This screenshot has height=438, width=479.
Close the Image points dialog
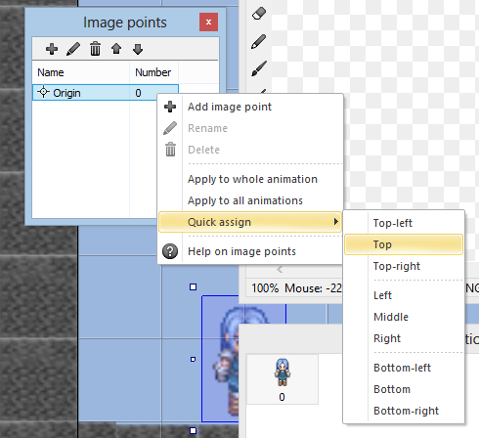coord(208,22)
